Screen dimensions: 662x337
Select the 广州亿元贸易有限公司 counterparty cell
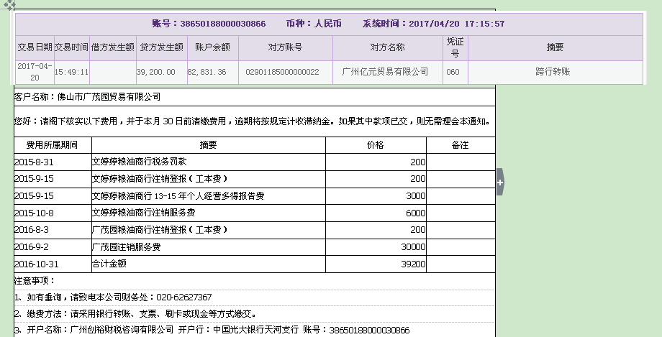[x=385, y=72]
